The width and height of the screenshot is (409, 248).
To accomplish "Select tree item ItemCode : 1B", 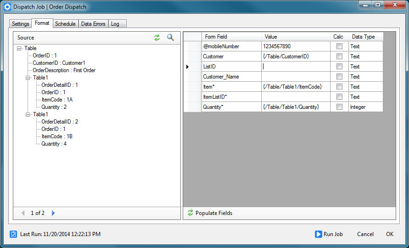I will coord(57,136).
